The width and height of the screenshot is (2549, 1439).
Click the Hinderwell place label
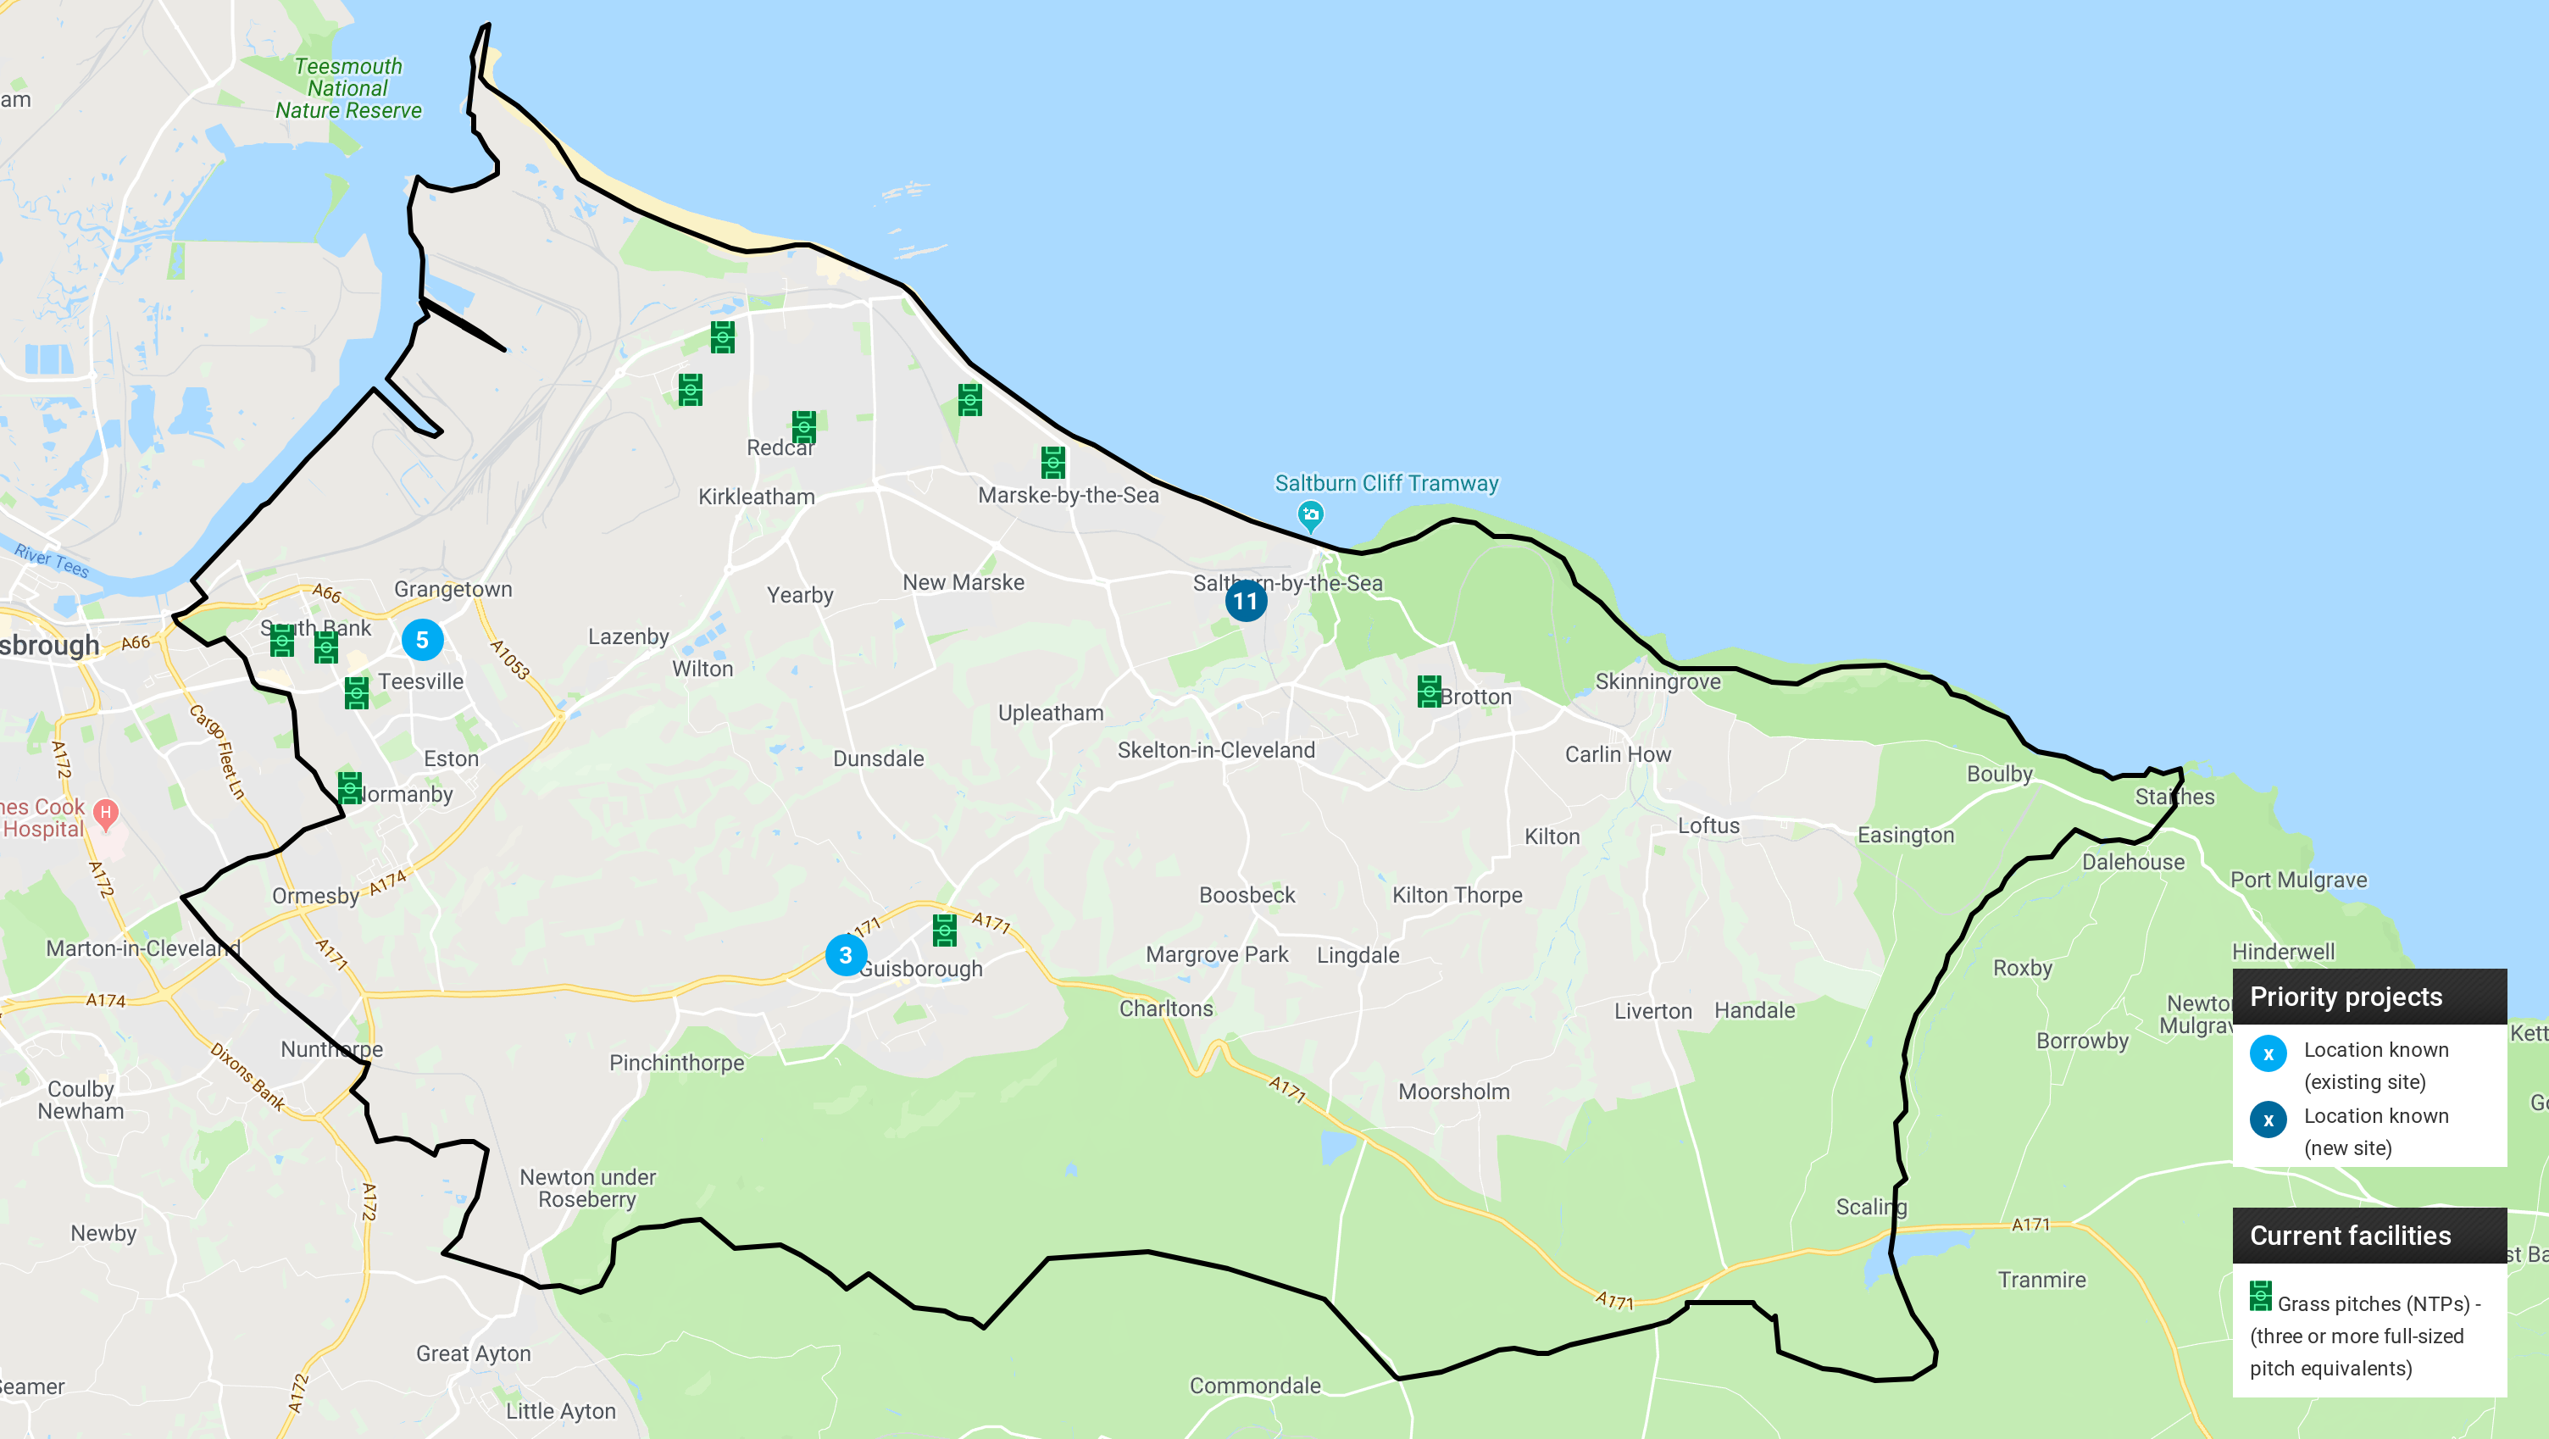(x=2284, y=952)
